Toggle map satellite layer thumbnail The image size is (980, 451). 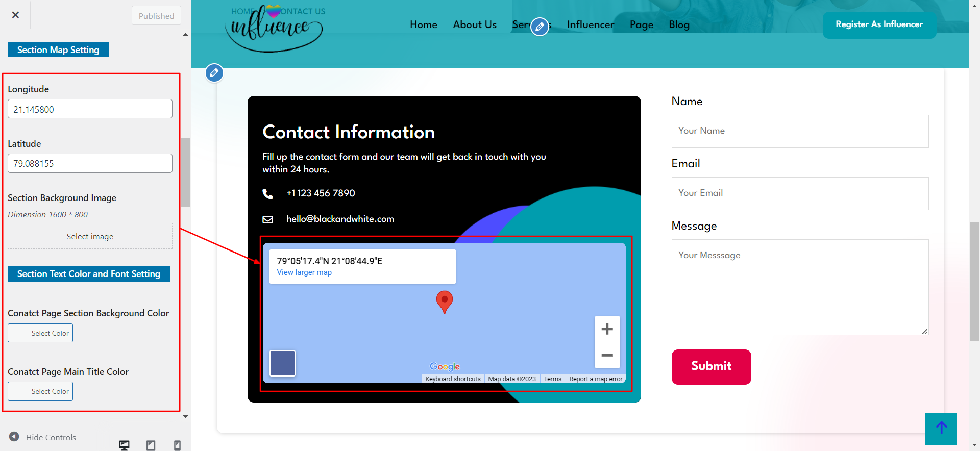pyautogui.click(x=282, y=363)
